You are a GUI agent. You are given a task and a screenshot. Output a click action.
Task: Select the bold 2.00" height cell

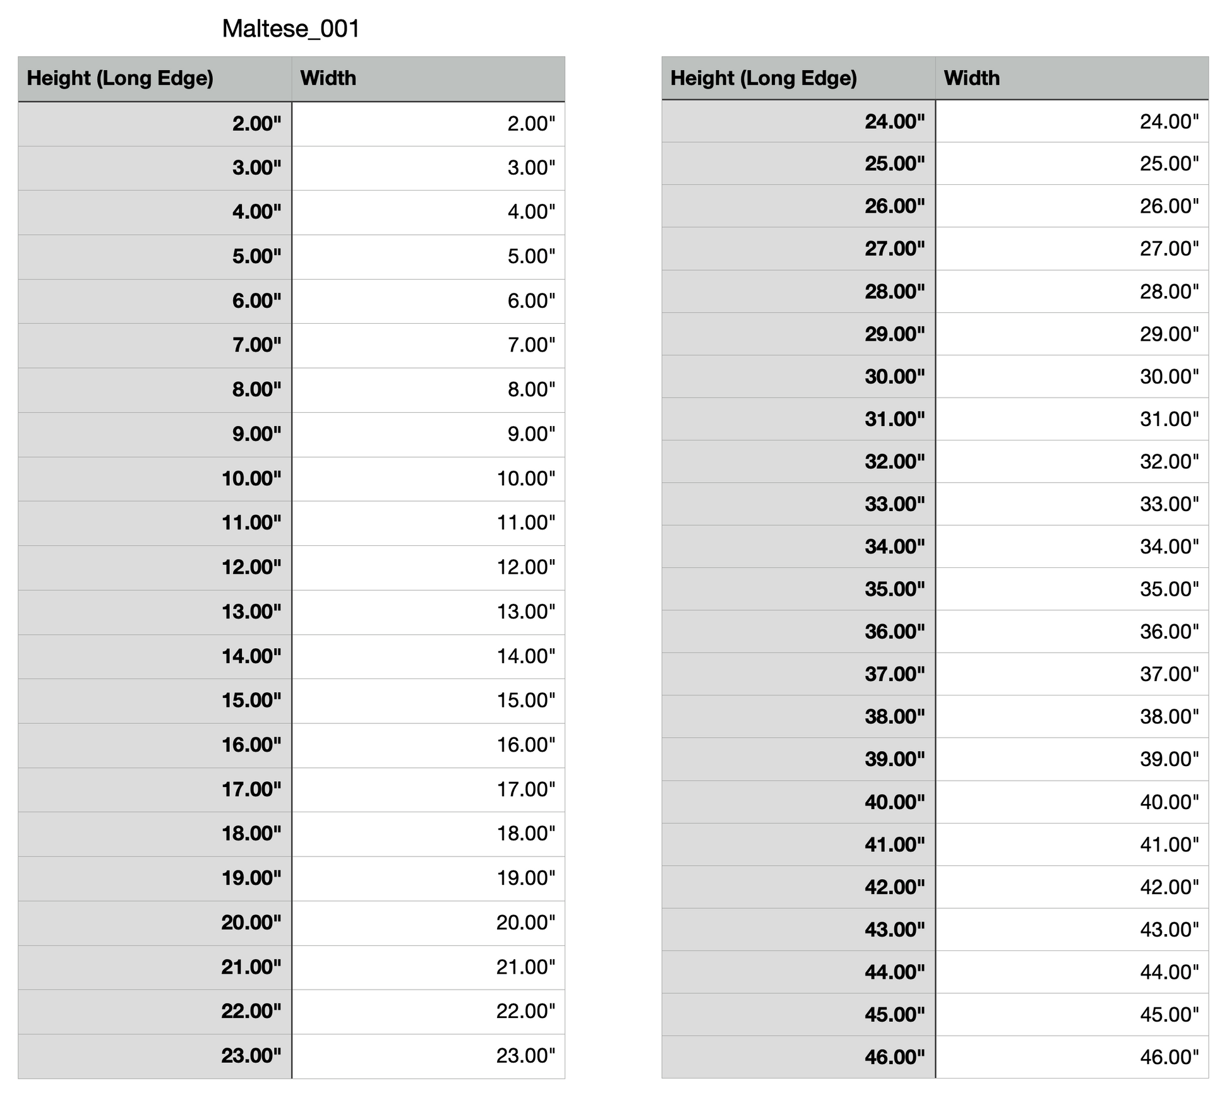tap(256, 124)
